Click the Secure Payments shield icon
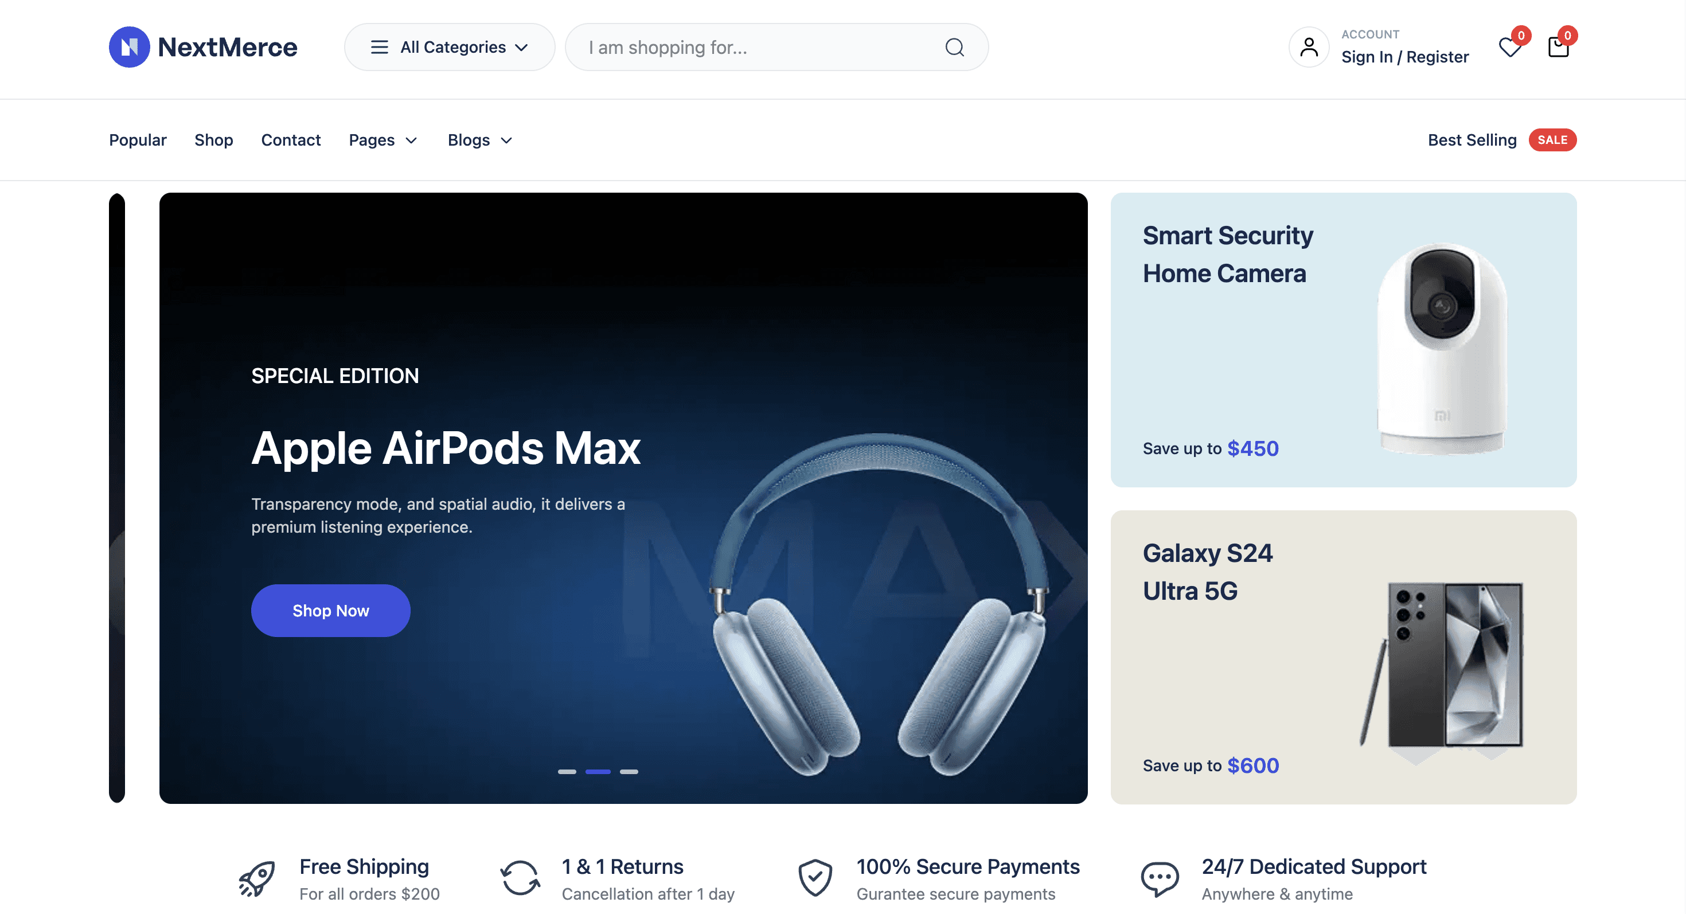This screenshot has height=914, width=1686. (815, 878)
